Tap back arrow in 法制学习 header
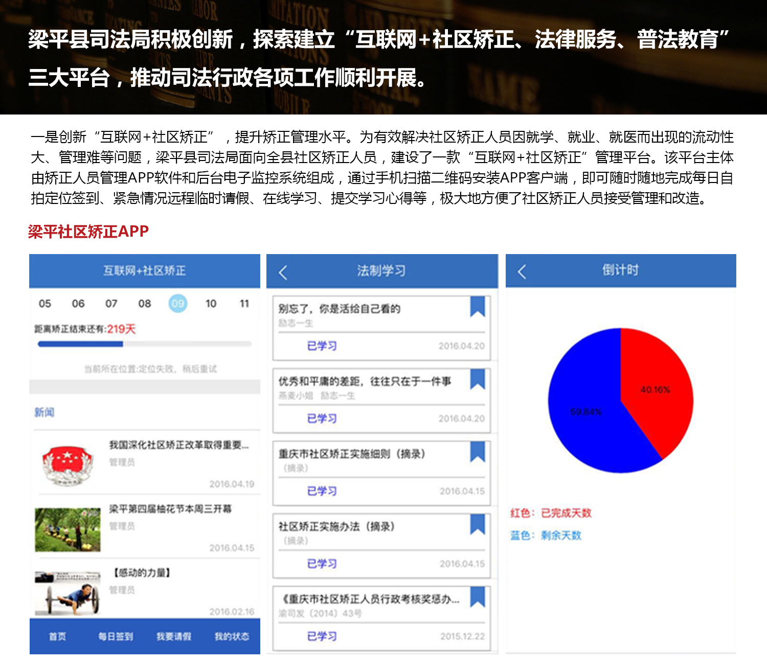 tap(283, 272)
